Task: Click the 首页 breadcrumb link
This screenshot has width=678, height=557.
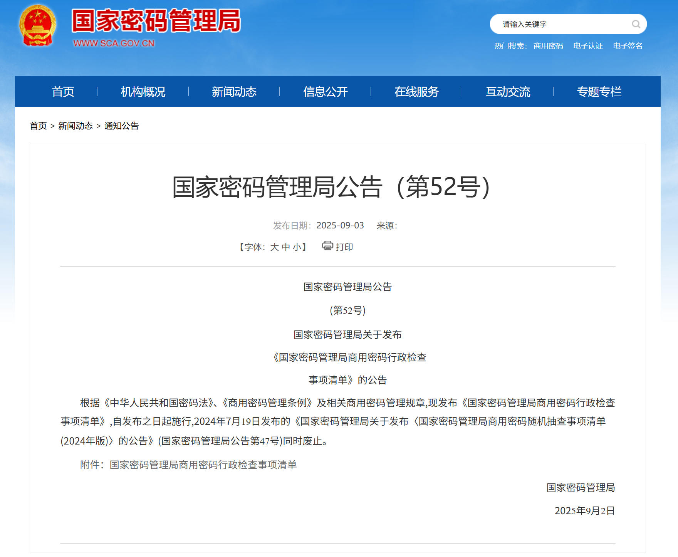Action: click(x=38, y=126)
